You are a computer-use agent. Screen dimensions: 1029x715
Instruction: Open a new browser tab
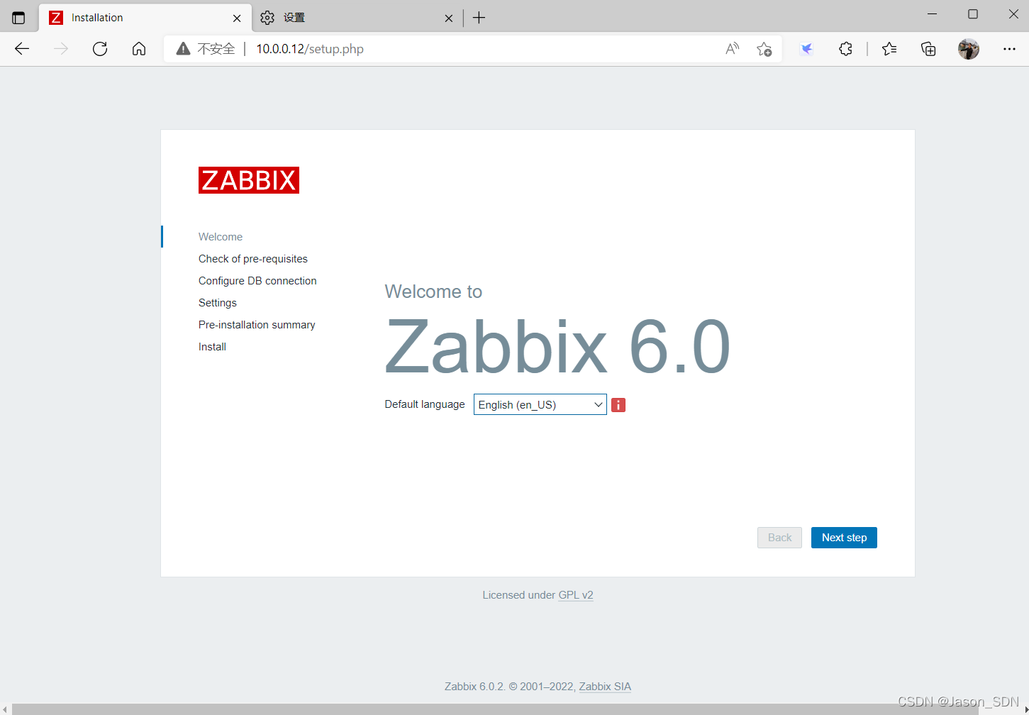click(x=479, y=18)
